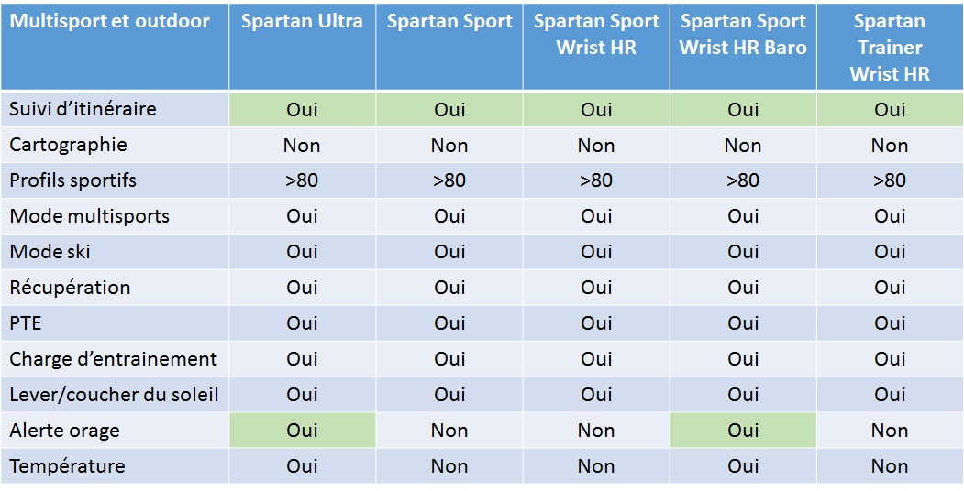964x491 pixels.
Task: Click the Multisport et outdoor header cell
Action: 110,21
